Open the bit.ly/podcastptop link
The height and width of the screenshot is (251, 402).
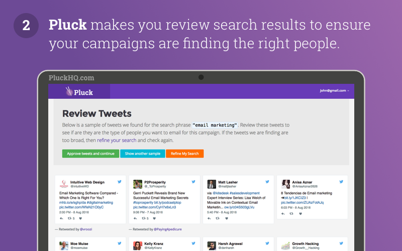click(x=168, y=202)
